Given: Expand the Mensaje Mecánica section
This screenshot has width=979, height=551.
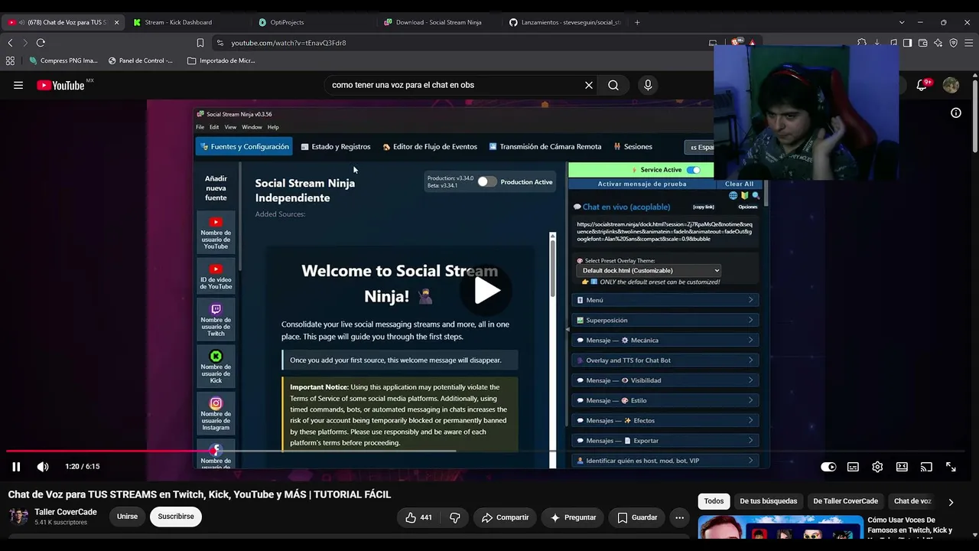Looking at the screenshot, I should pos(665,340).
